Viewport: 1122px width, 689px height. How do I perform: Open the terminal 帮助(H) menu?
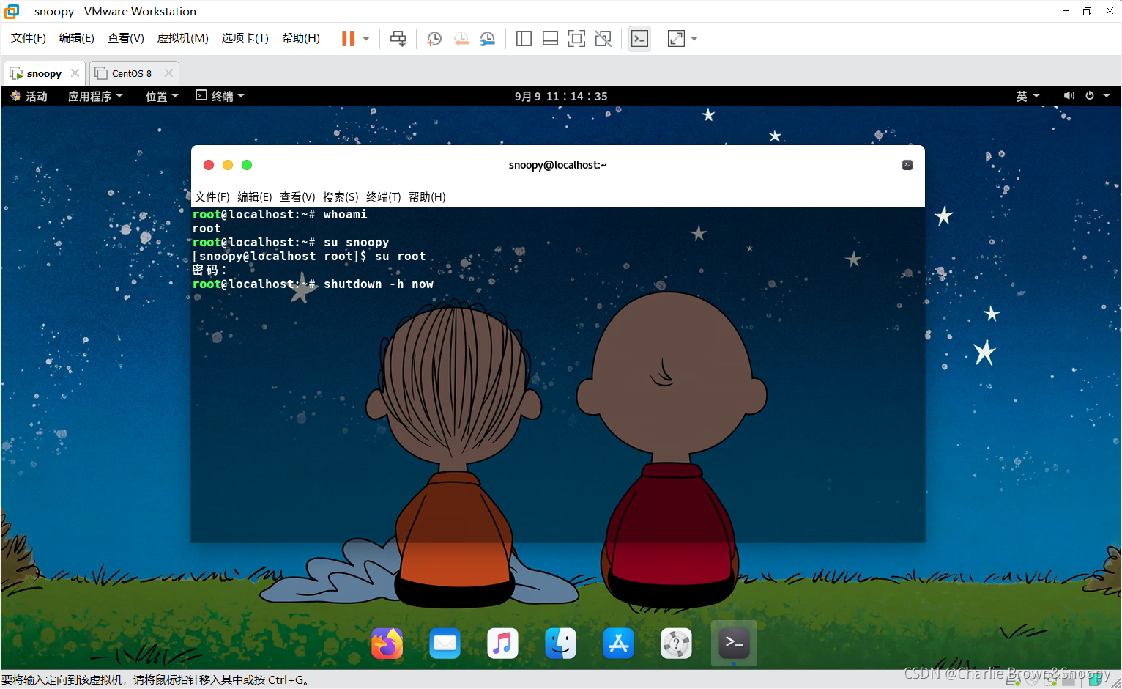427,196
